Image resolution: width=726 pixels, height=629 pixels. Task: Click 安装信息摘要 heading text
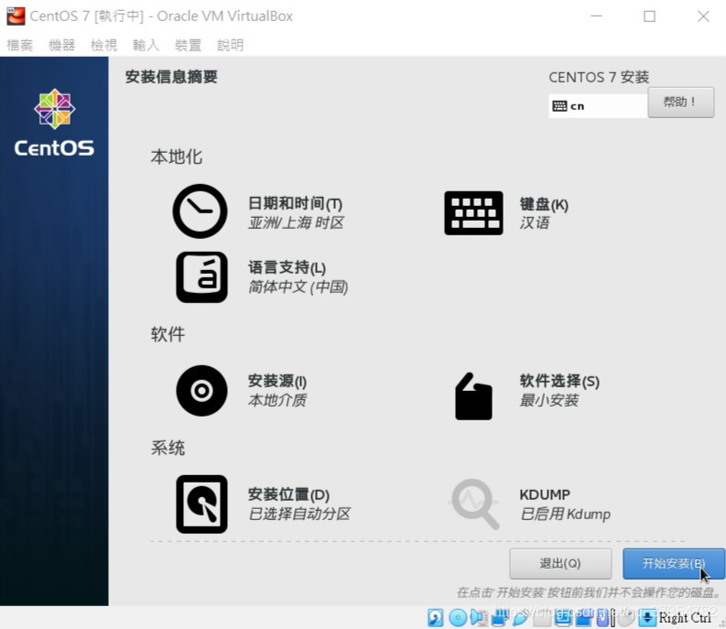171,77
